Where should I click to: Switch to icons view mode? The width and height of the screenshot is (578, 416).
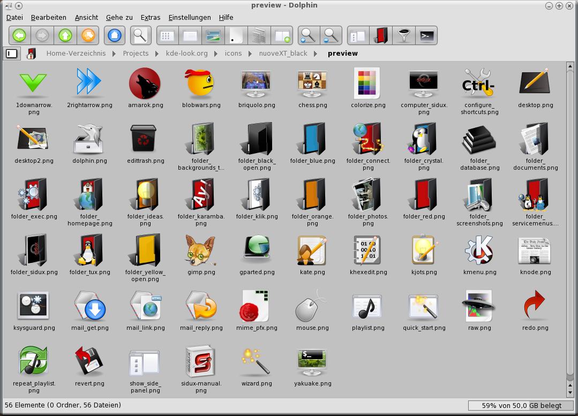[x=167, y=35]
